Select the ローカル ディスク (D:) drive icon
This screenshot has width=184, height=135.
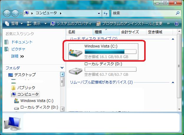click(75, 71)
